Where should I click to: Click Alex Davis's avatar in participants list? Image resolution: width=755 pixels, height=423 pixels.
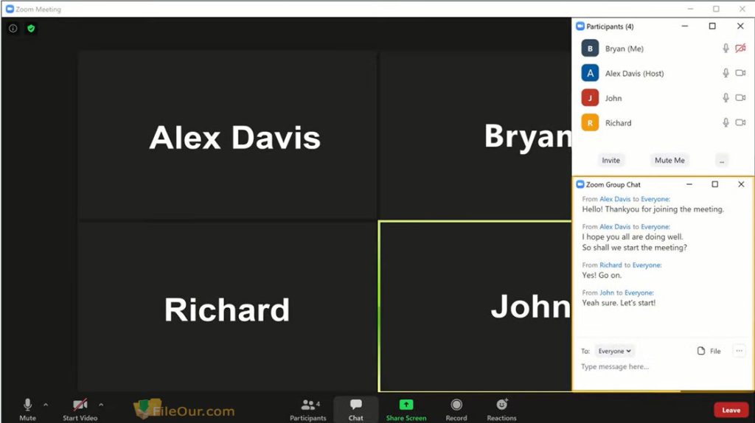(590, 74)
